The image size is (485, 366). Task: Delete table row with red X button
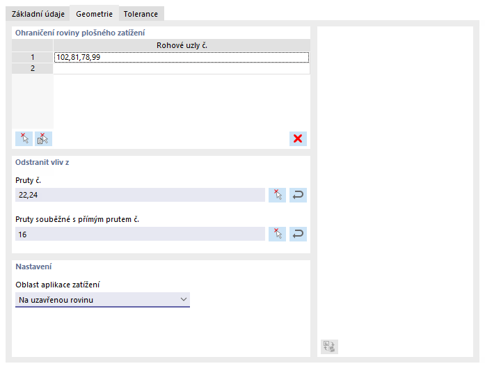pyautogui.click(x=298, y=138)
